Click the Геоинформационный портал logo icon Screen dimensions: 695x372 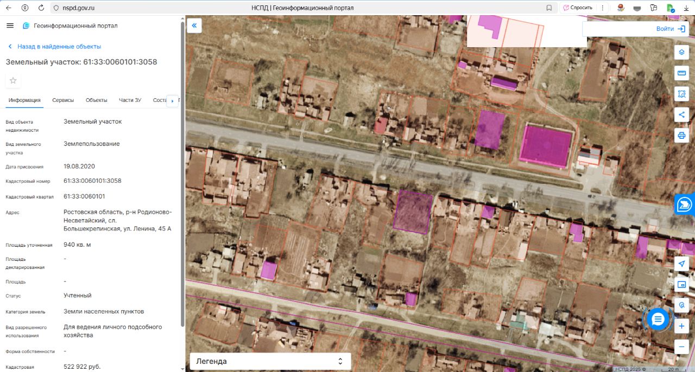click(x=26, y=26)
